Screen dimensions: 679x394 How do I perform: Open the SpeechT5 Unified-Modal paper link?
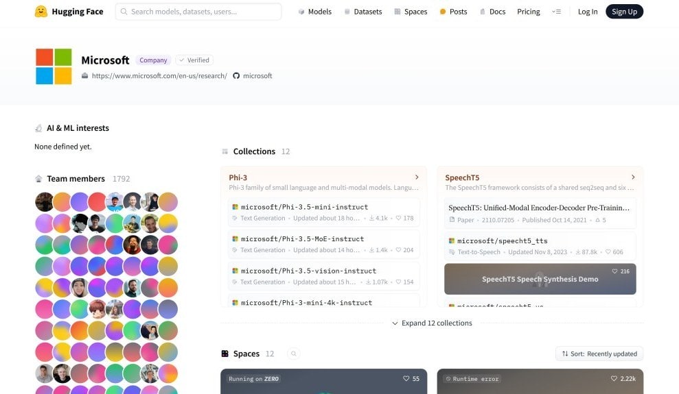pyautogui.click(x=540, y=213)
